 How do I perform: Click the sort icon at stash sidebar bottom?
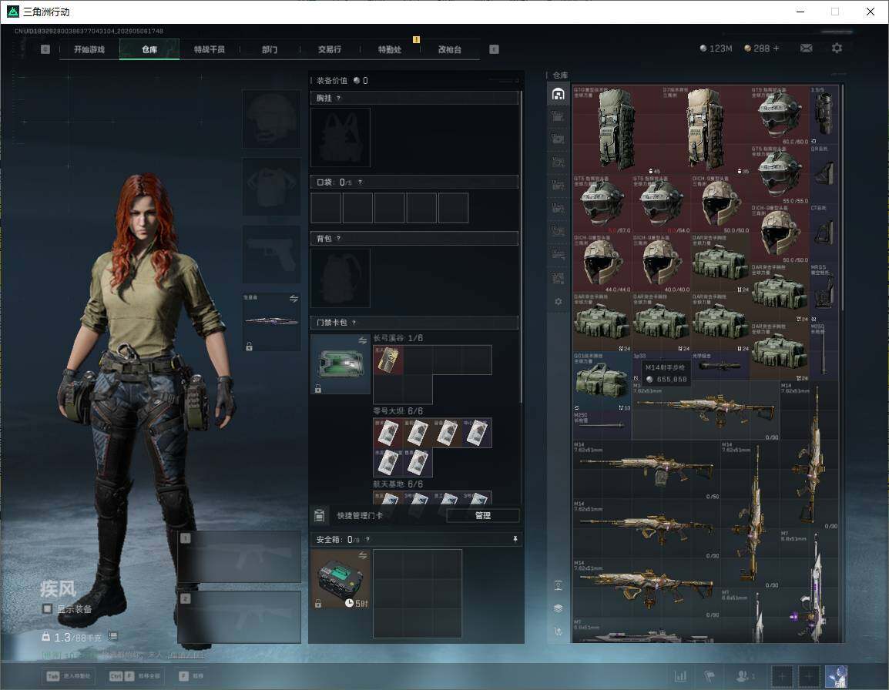coord(558,631)
